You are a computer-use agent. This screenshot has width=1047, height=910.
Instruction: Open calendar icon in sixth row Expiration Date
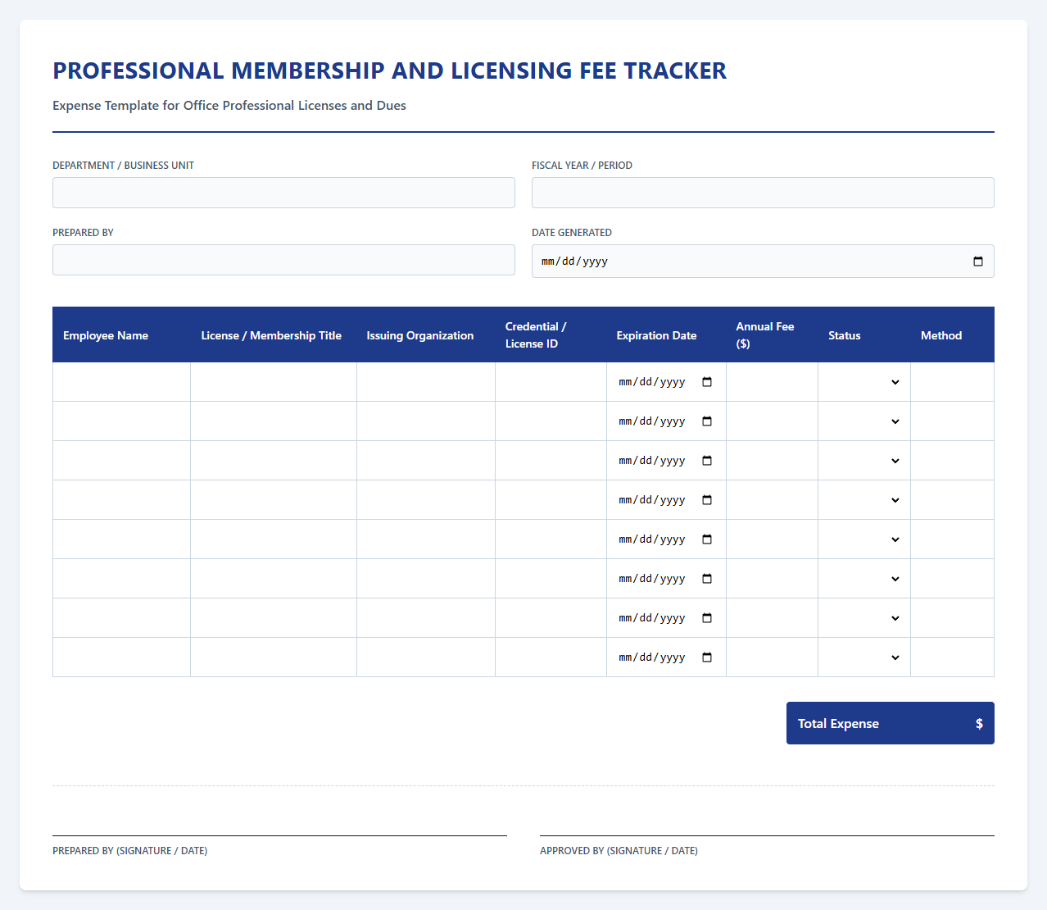point(708,579)
